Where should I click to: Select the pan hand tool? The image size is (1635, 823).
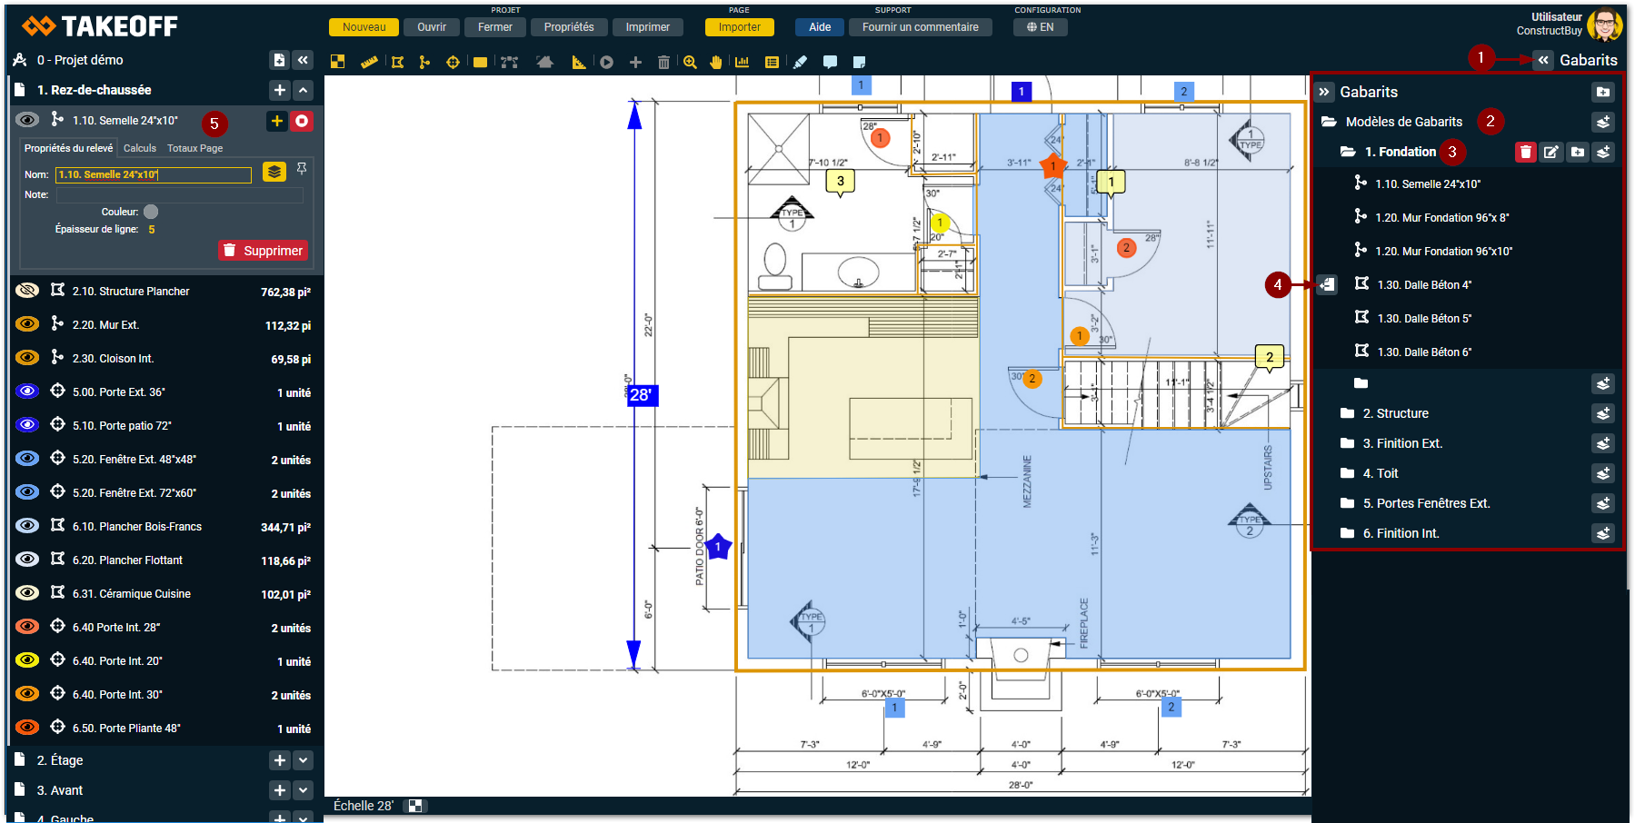[716, 62]
